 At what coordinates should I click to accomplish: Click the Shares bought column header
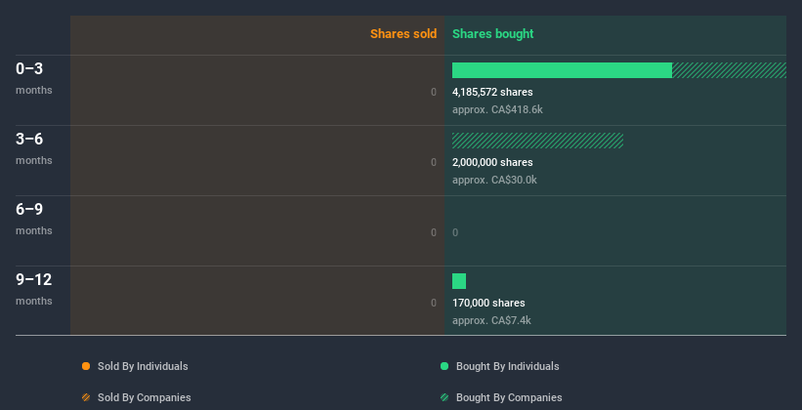pos(492,34)
